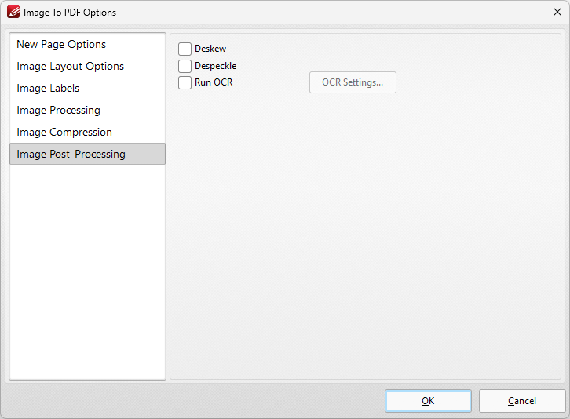Screen dimensions: 570x419
Task: Cancel the Image To PDF Options dialog
Action: [522, 401]
